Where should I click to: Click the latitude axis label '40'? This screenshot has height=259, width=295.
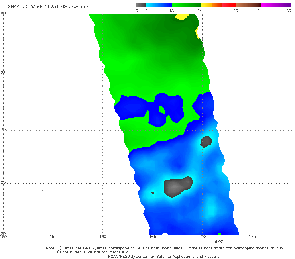[x=3, y=13]
